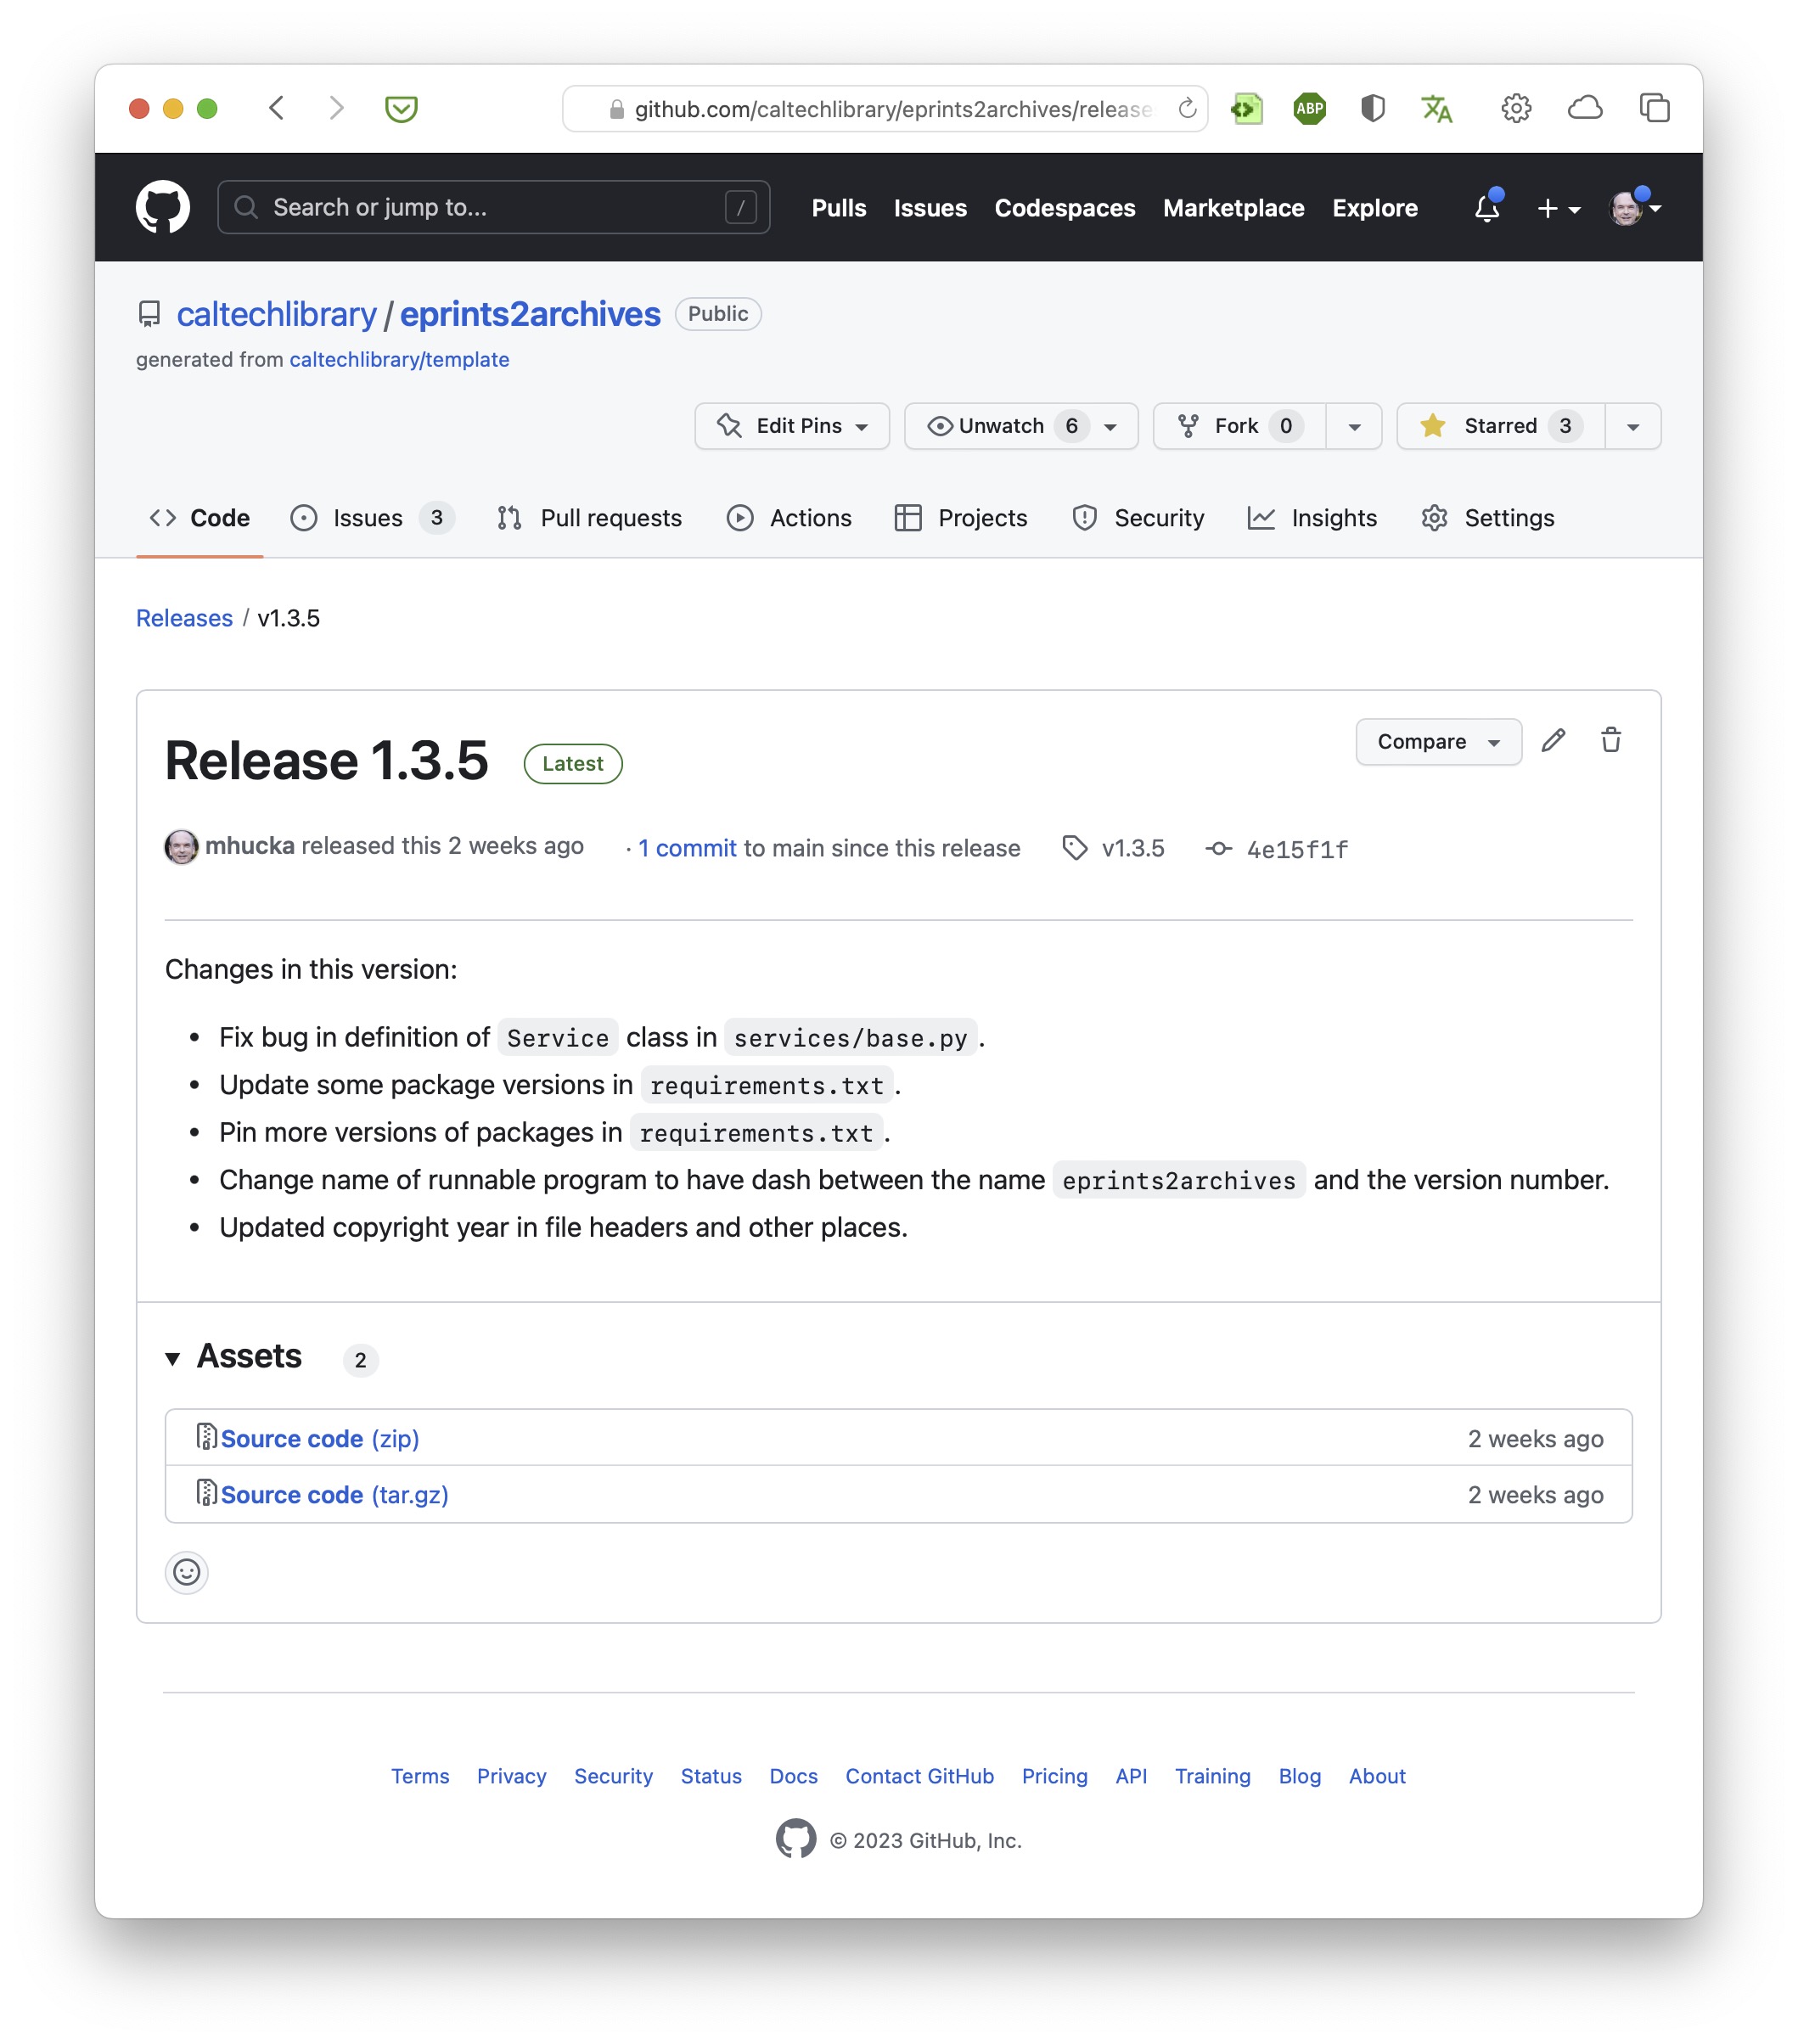Switch to the Code tab
This screenshot has height=2044, width=1798.
tap(199, 518)
